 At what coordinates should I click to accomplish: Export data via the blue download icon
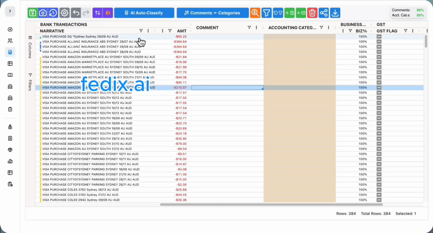(335, 13)
